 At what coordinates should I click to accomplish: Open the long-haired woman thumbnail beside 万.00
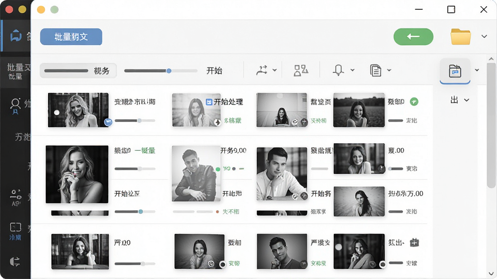click(x=359, y=201)
